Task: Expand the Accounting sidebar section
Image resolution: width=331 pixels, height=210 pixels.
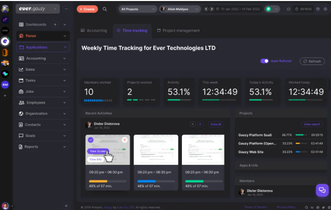Action: click(x=65, y=58)
